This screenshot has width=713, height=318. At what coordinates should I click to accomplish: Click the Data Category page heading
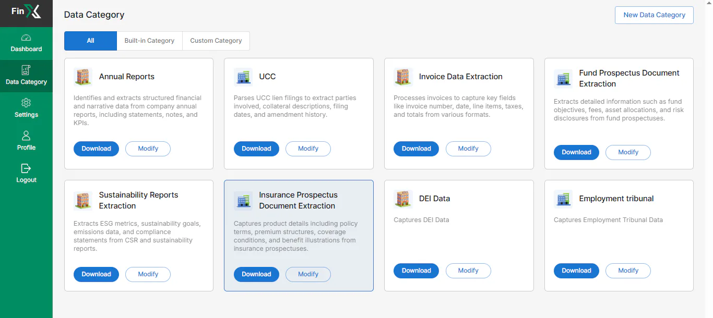point(94,15)
